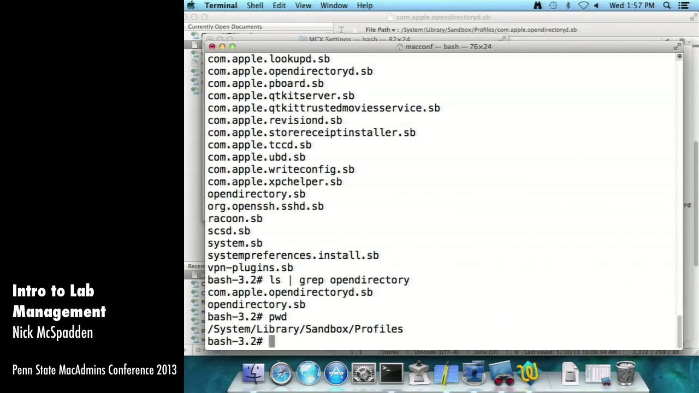Launch Apple Remote Desktop binoculars Dock icon
699x393 pixels.
tap(501, 373)
